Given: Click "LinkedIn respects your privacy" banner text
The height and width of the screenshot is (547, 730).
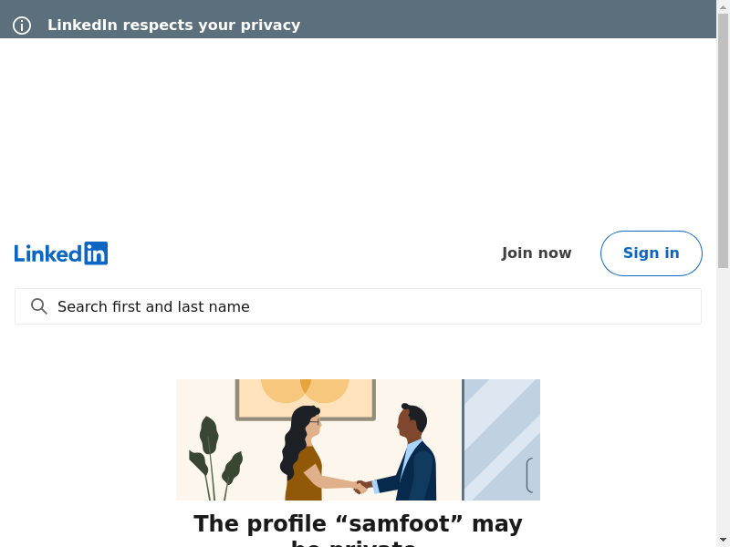Looking at the screenshot, I should [173, 26].
